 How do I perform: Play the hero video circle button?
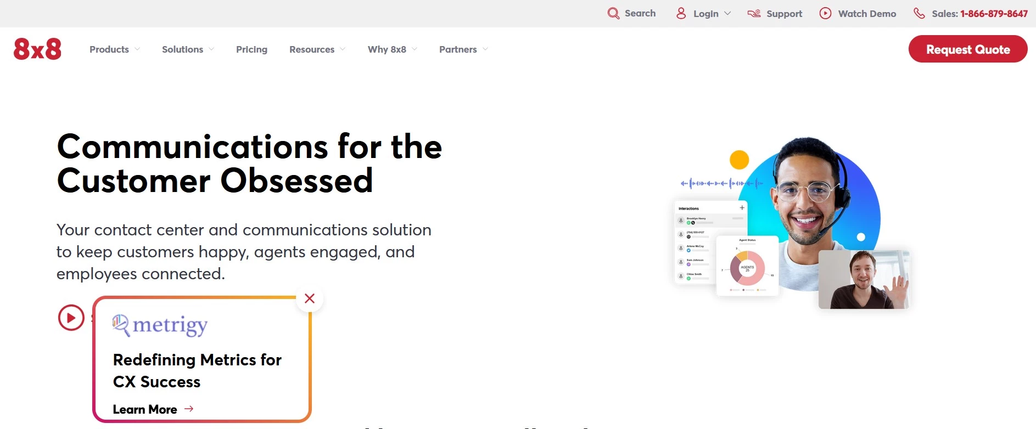point(71,318)
